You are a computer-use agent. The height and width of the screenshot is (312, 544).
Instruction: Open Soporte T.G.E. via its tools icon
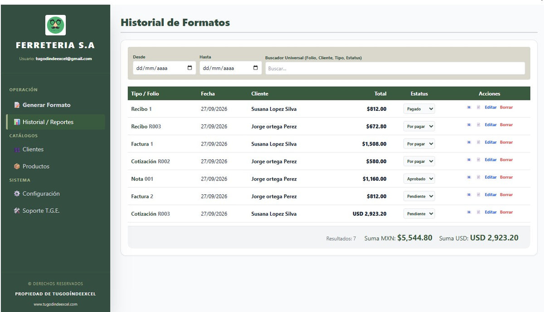(x=17, y=211)
